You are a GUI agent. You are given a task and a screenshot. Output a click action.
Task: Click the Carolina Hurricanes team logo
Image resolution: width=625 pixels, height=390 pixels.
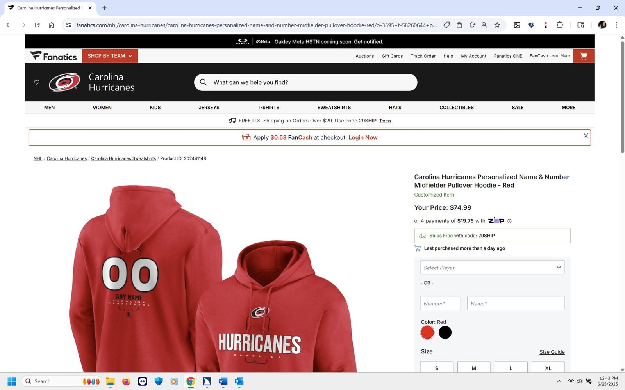[x=64, y=82]
